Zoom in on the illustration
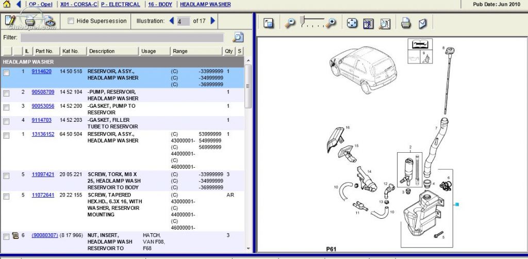Screen dimensions: 528x259 pyautogui.click(x=332, y=23)
